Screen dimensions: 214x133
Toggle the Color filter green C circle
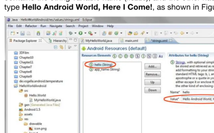point(120,56)
